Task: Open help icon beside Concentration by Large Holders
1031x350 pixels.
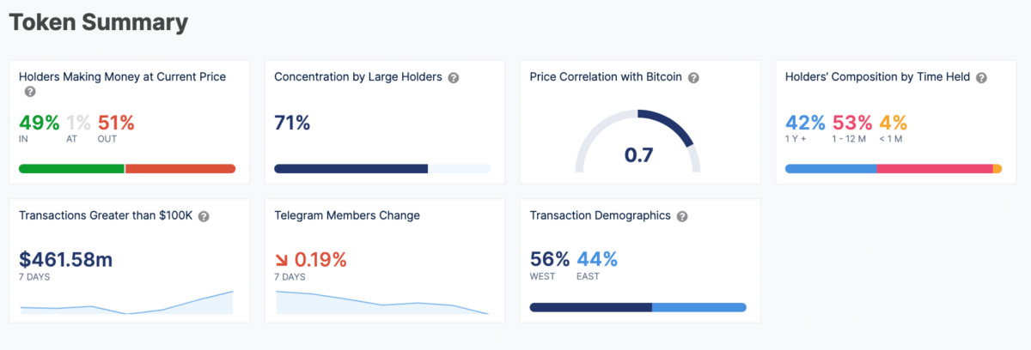Action: (454, 77)
